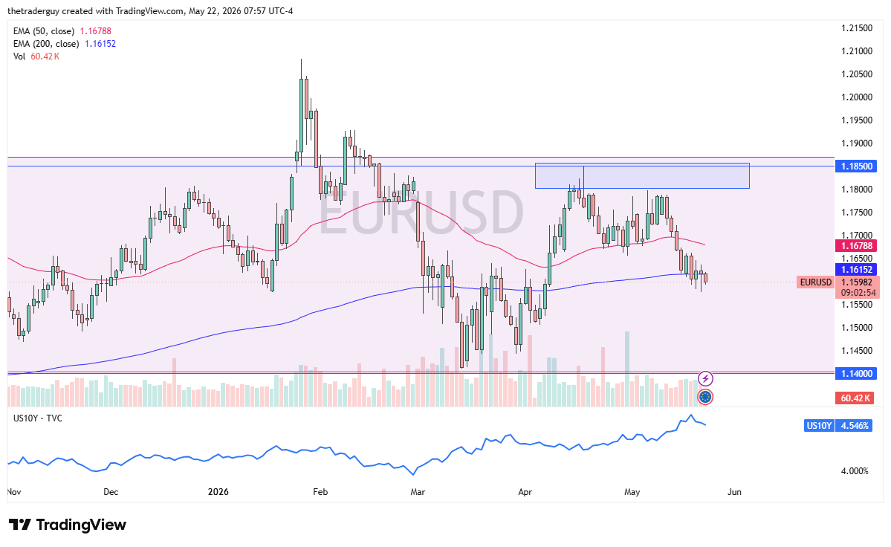Click the 1.14500 price axis label
Viewport: 891px width, 547px height.
[856, 351]
